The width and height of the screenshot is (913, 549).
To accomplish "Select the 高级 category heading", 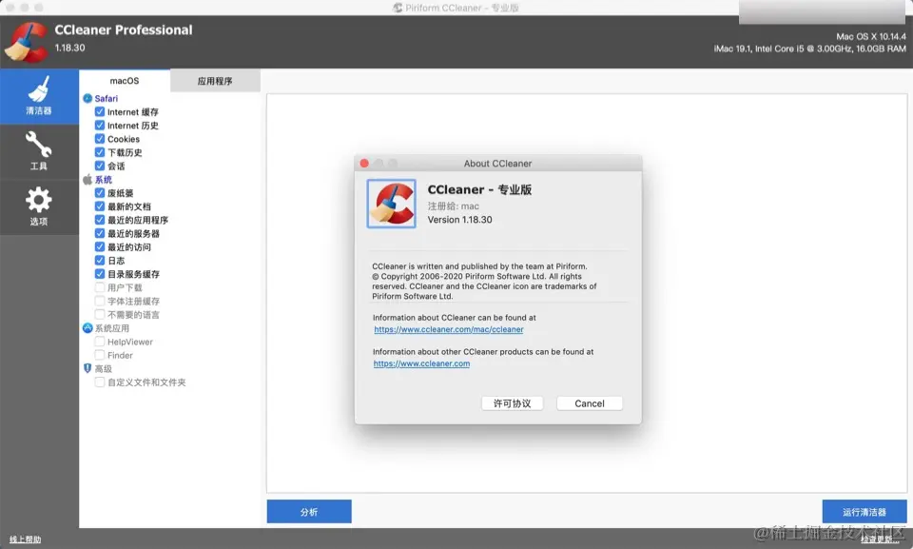I will (x=104, y=368).
